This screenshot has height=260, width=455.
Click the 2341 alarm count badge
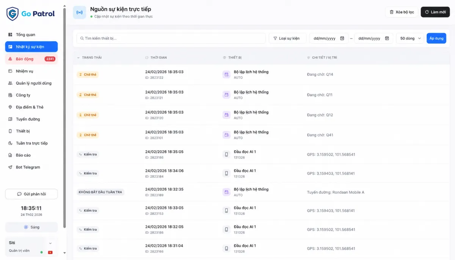click(50, 59)
